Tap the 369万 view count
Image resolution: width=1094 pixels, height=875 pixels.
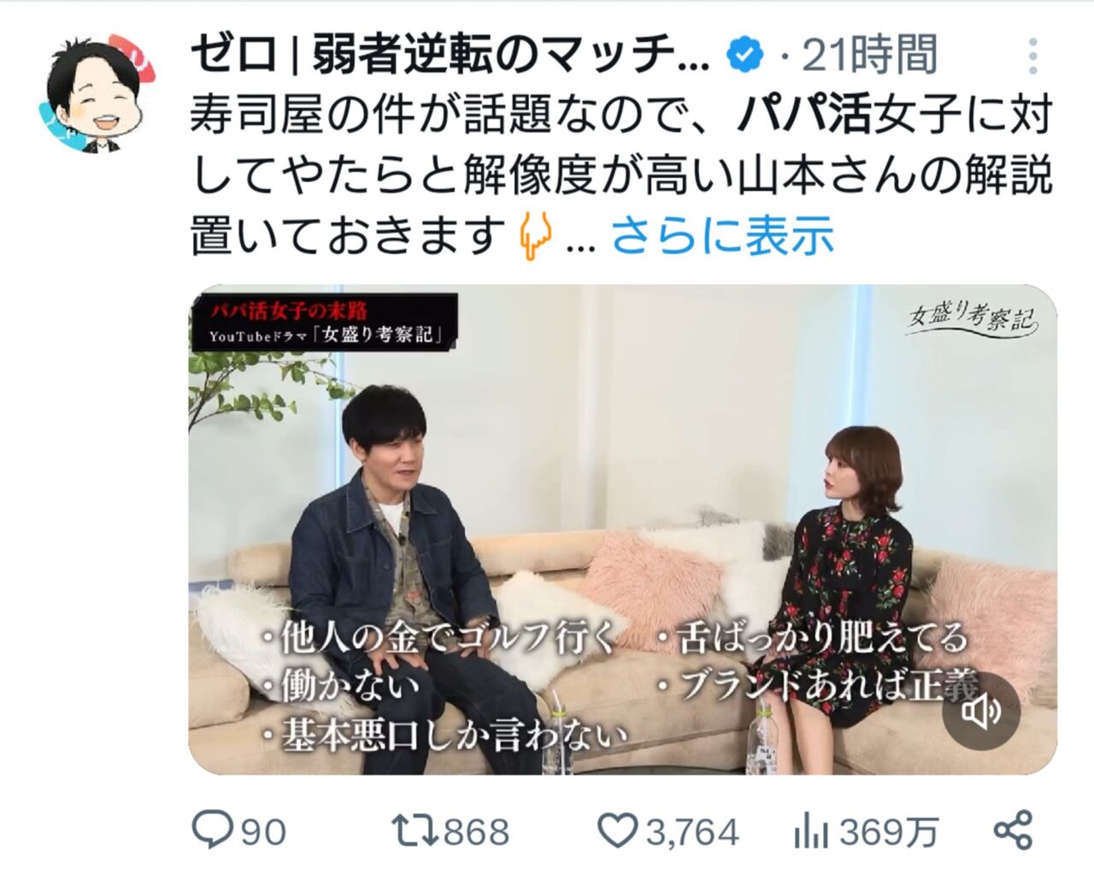tap(889, 831)
